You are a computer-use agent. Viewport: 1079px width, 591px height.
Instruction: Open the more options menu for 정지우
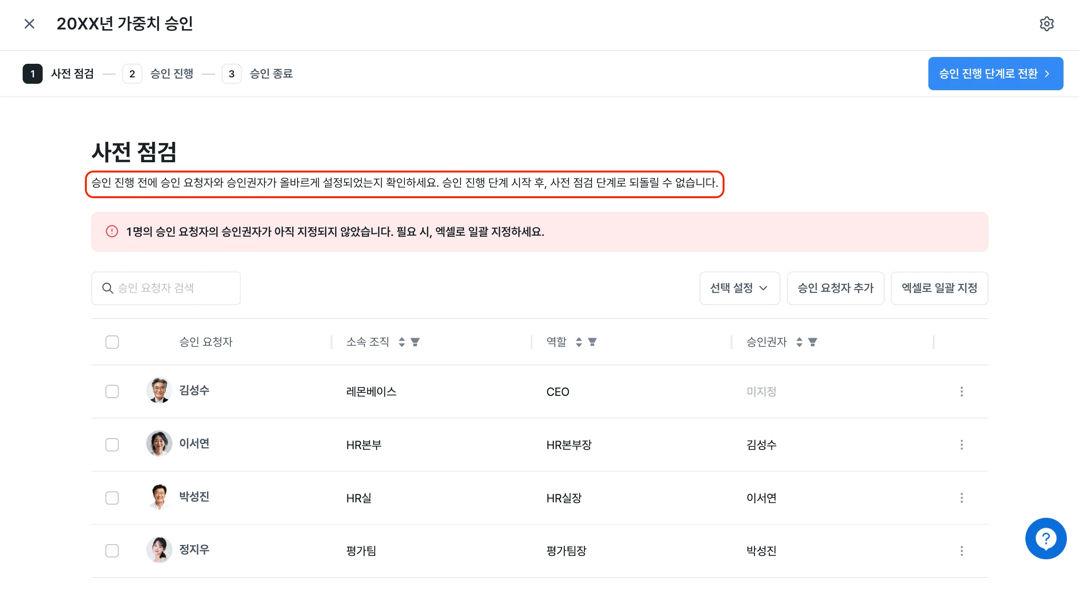pos(961,551)
